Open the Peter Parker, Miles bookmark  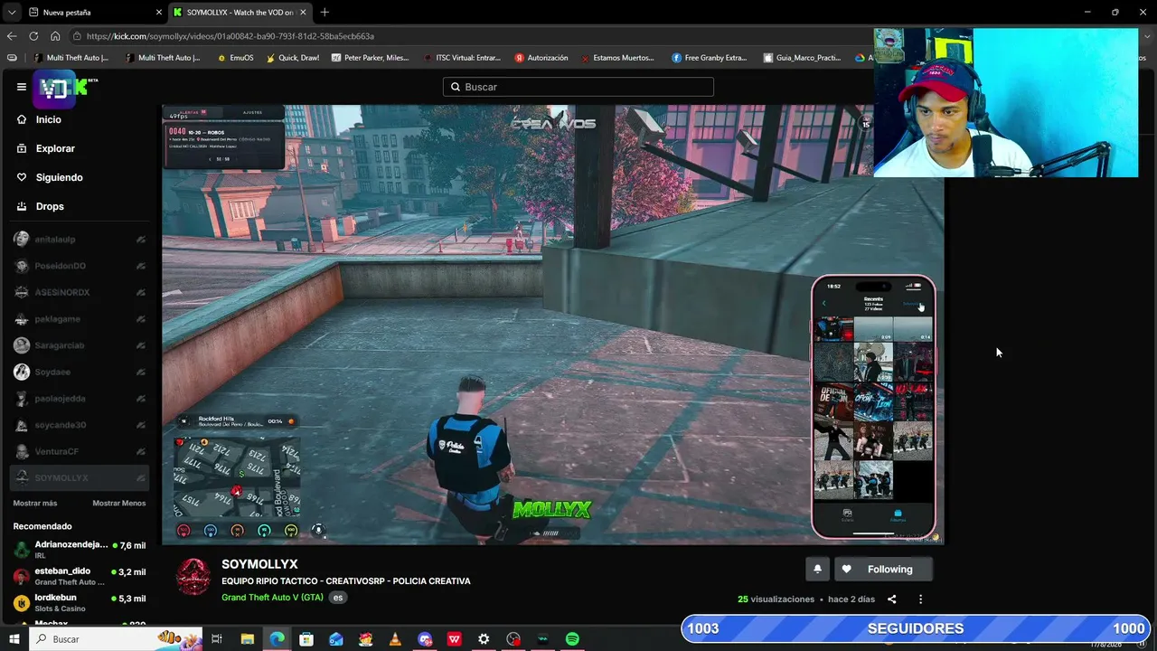[370, 58]
